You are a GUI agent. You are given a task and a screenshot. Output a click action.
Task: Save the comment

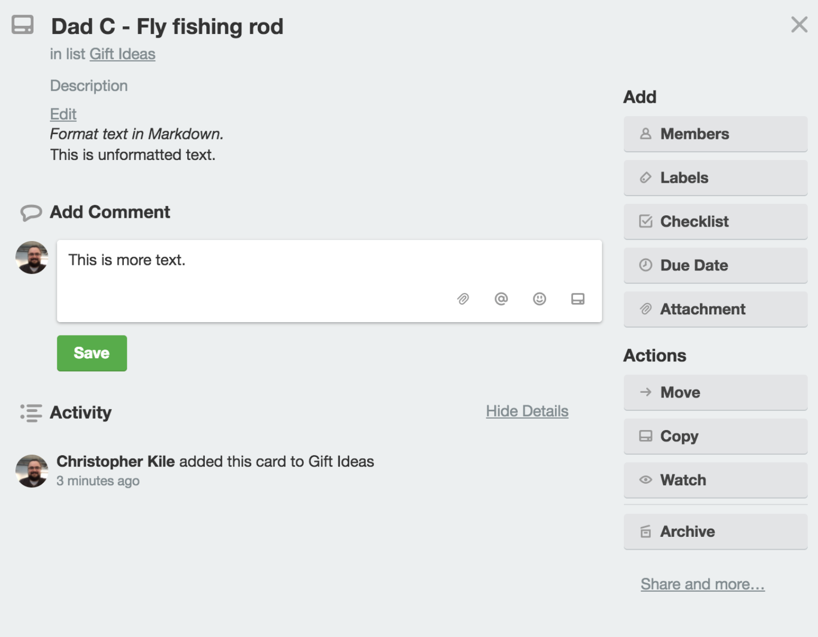[92, 353]
